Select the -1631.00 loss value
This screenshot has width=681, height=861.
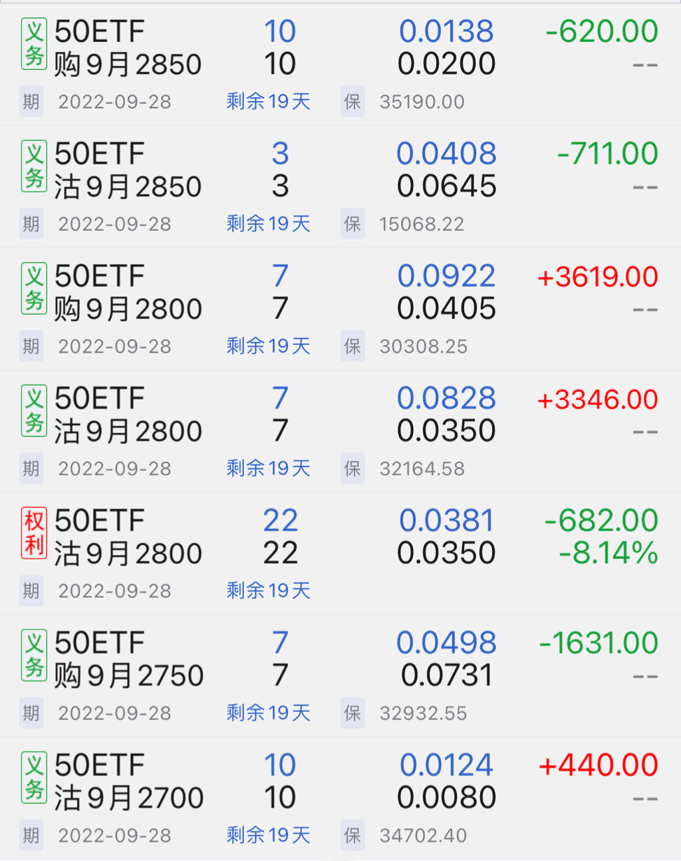click(x=599, y=643)
